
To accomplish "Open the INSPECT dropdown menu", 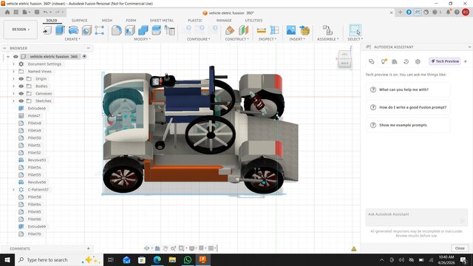I will (267, 39).
